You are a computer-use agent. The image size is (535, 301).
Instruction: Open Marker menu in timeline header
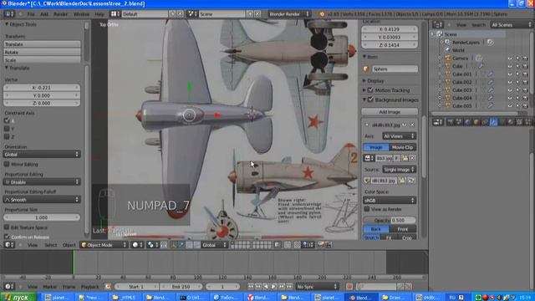tap(50, 287)
